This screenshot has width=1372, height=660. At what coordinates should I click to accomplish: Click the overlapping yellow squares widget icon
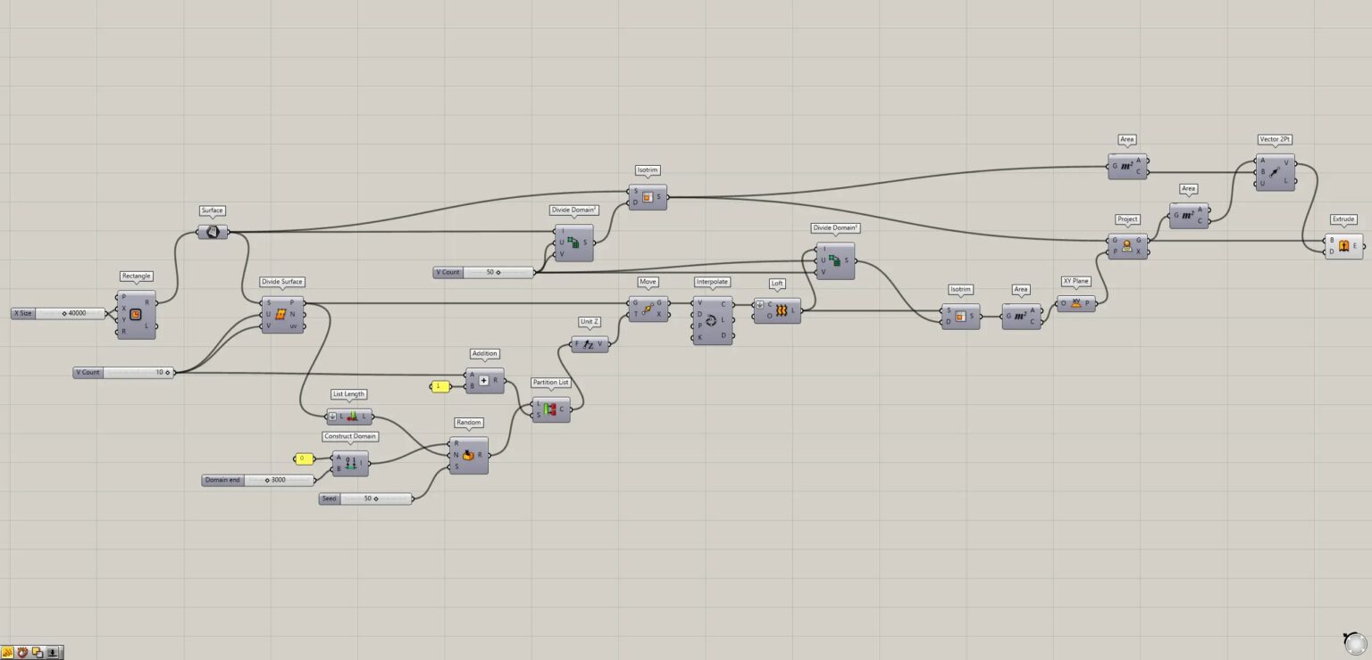point(38,652)
